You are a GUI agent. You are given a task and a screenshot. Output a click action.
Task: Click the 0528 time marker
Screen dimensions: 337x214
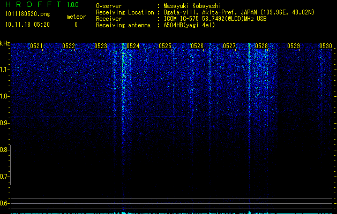tap(261, 45)
